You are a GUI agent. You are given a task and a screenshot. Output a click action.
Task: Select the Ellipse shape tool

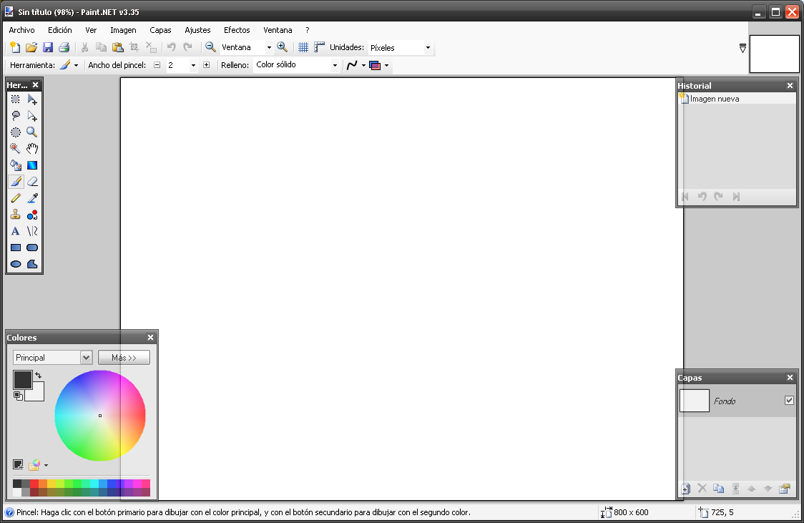click(16, 264)
